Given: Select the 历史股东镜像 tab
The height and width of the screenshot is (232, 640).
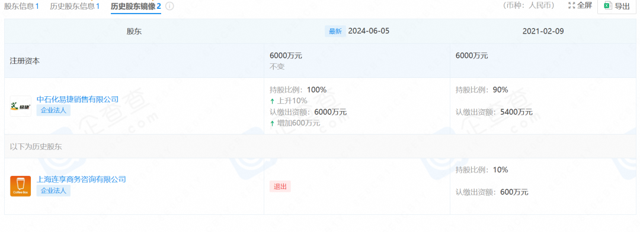Looking at the screenshot, I should coord(136,6).
